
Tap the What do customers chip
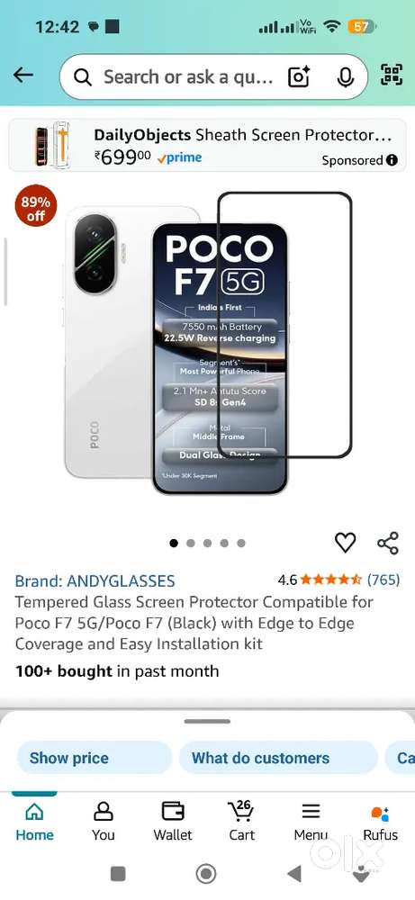coord(278,758)
